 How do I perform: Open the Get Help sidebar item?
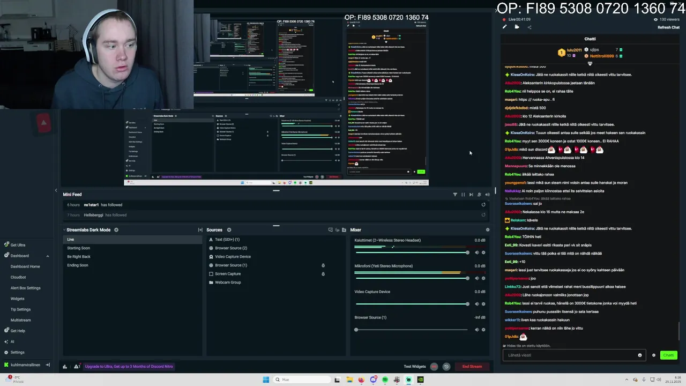pos(14,331)
